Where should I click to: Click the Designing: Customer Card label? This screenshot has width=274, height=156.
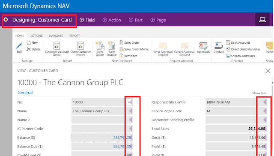pos(42,20)
